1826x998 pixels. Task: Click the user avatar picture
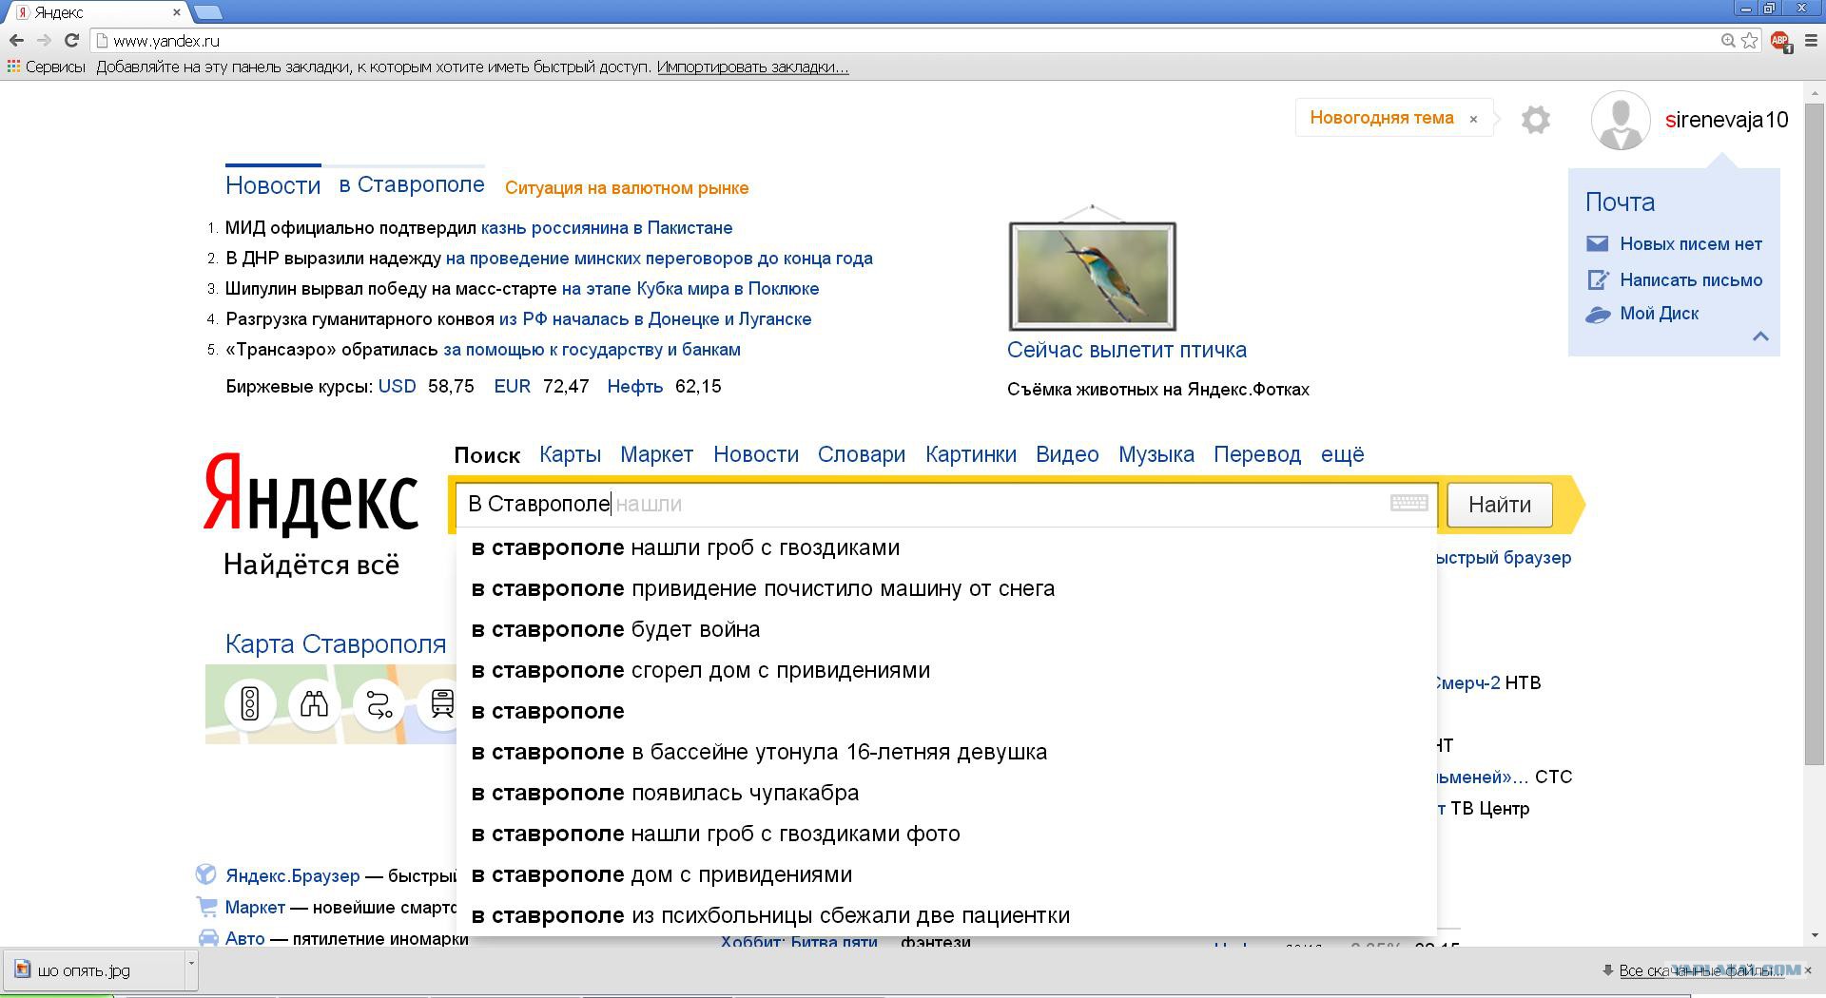click(x=1620, y=121)
